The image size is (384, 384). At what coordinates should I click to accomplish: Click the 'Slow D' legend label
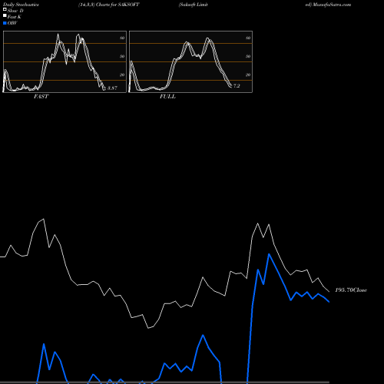(x=15, y=11)
